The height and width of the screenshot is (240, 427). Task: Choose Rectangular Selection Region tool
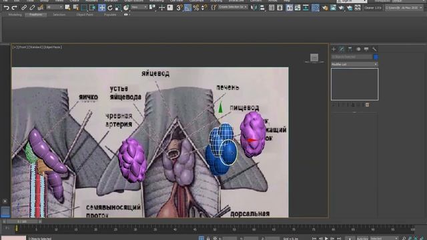tap(85, 7)
